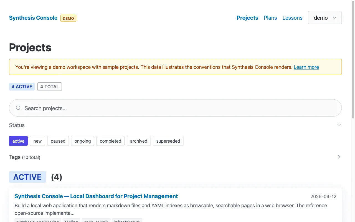Select the 'open-source' tag chip

click(96, 221)
